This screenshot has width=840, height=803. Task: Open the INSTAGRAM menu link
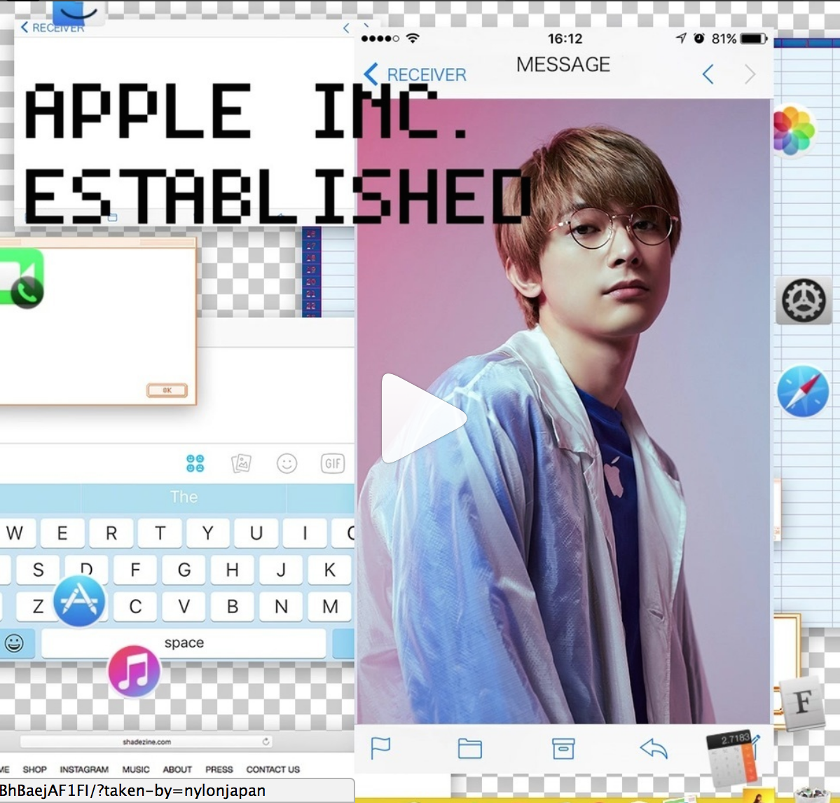(84, 770)
